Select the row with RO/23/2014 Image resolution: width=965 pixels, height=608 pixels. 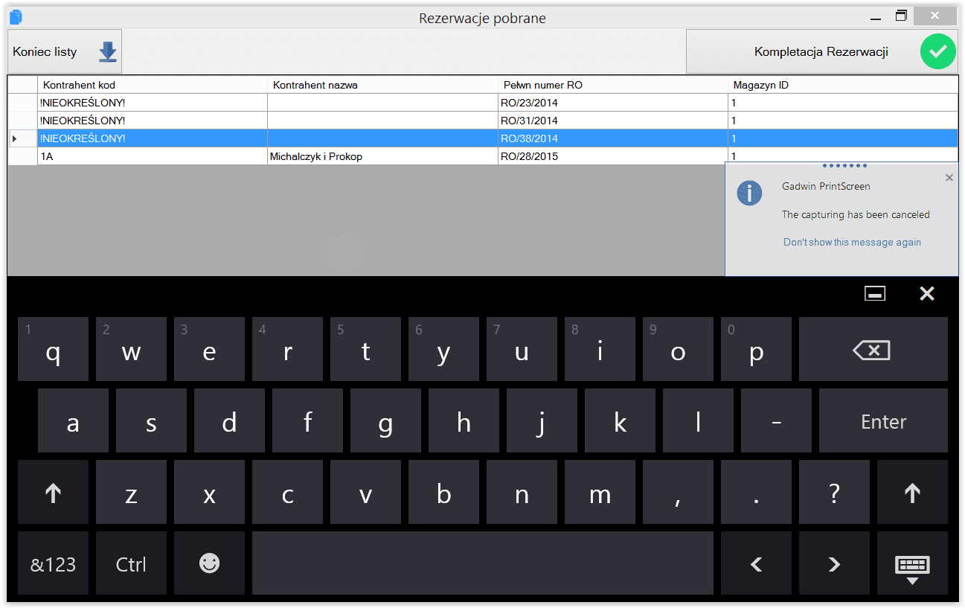click(483, 103)
